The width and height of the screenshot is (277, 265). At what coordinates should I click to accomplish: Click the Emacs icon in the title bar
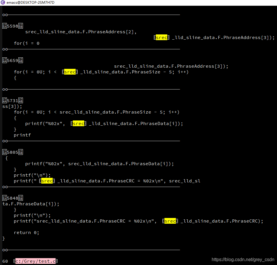pyautogui.click(x=3, y=3)
